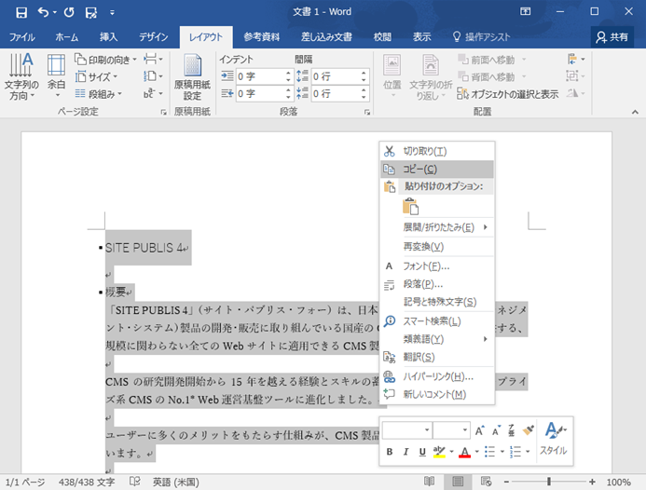The height and width of the screenshot is (490, 646).
Task: Open the サイズ paper size dropdown
Action: coord(96,77)
